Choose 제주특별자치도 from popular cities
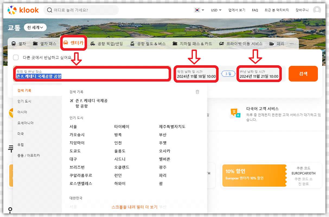 click(x=172, y=127)
